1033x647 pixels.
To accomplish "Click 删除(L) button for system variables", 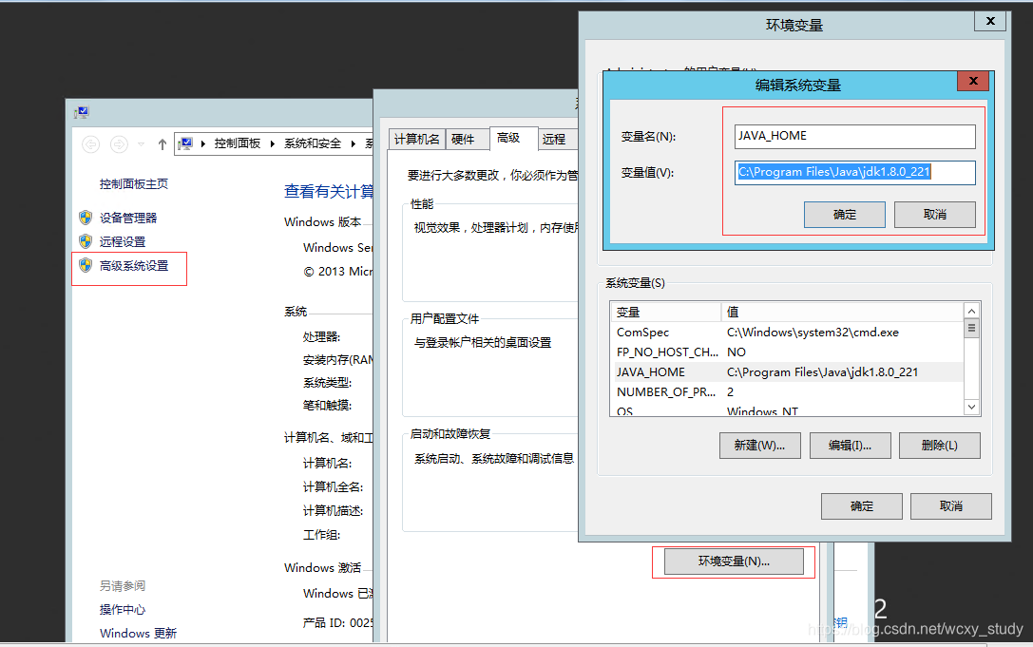I will (x=940, y=446).
